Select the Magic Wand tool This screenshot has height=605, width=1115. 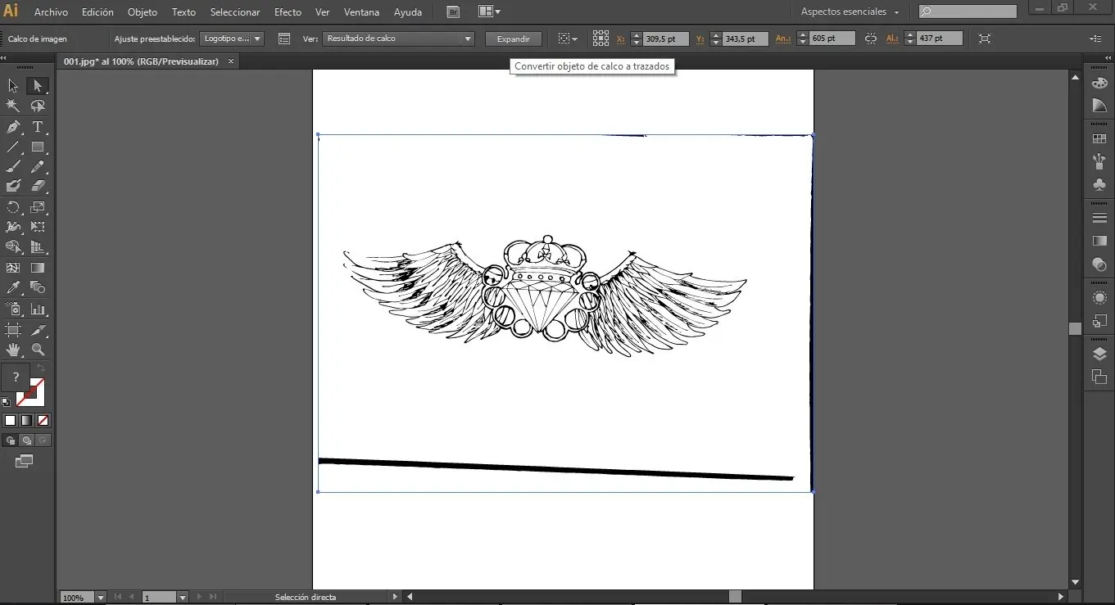click(x=13, y=106)
